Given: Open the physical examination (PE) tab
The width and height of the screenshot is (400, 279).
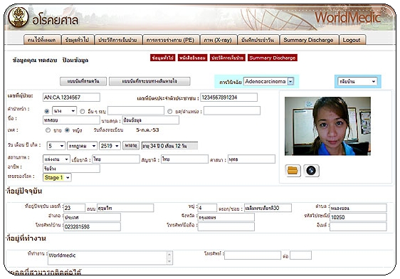Looking at the screenshot, I should 170,40.
